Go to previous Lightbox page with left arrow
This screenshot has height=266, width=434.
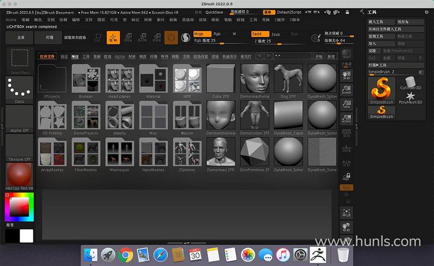(x=259, y=56)
